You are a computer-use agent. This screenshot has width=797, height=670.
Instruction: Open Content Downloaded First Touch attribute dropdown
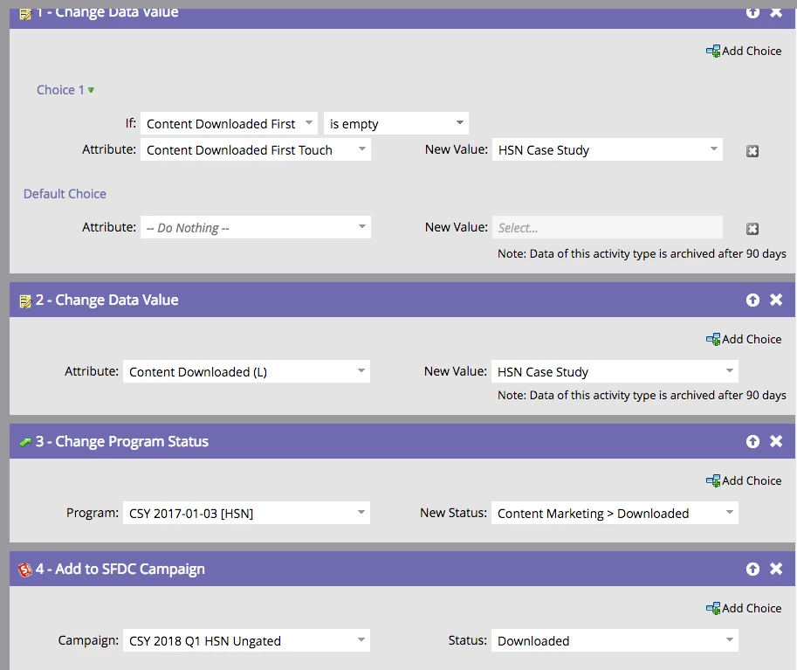(362, 149)
